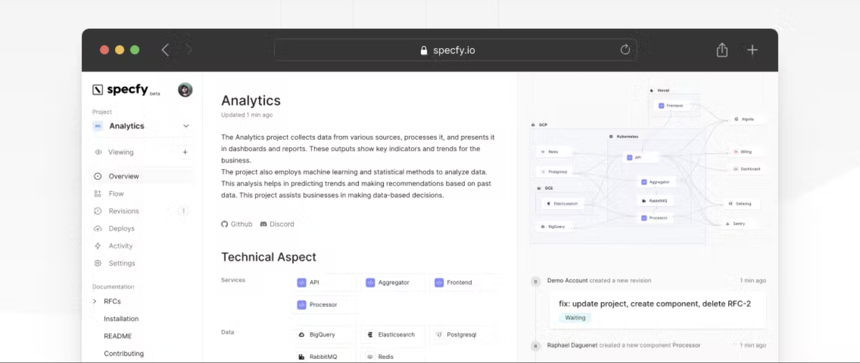Click the specfy logo icon
Image resolution: width=860 pixels, height=363 pixels.
pyautogui.click(x=97, y=89)
